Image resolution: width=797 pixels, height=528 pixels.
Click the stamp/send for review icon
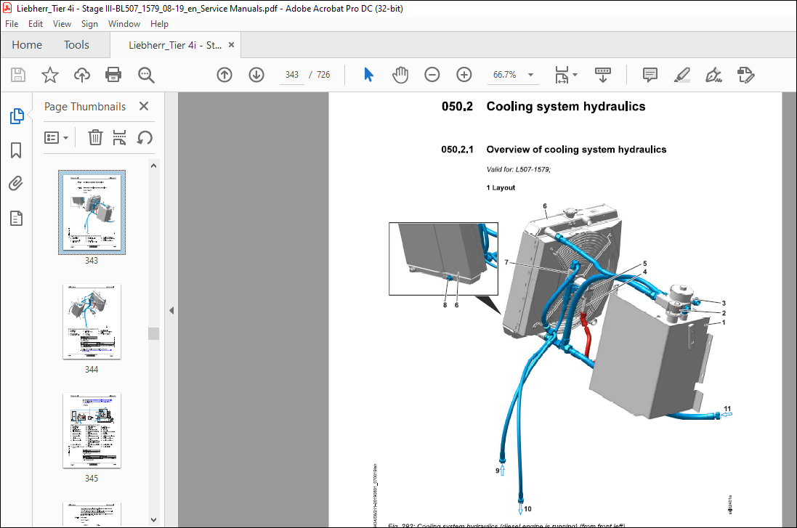tap(745, 75)
